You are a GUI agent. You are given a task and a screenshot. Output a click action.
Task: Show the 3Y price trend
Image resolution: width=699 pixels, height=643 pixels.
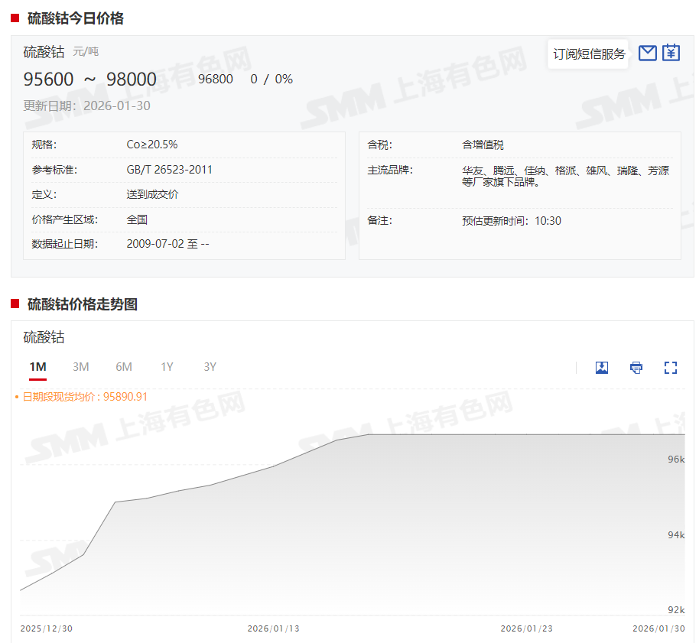[x=210, y=367]
